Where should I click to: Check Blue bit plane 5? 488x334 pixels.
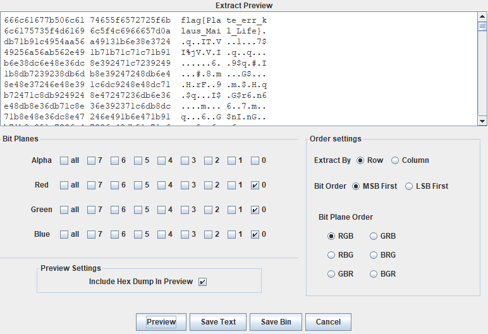[x=138, y=234]
